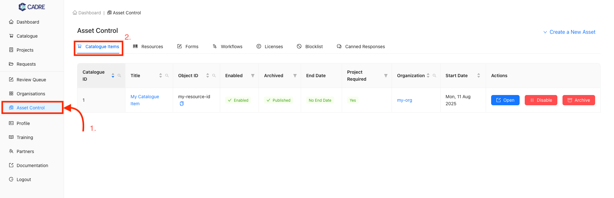Open the my-org organization link
Image resolution: width=614 pixels, height=198 pixels.
click(x=404, y=100)
